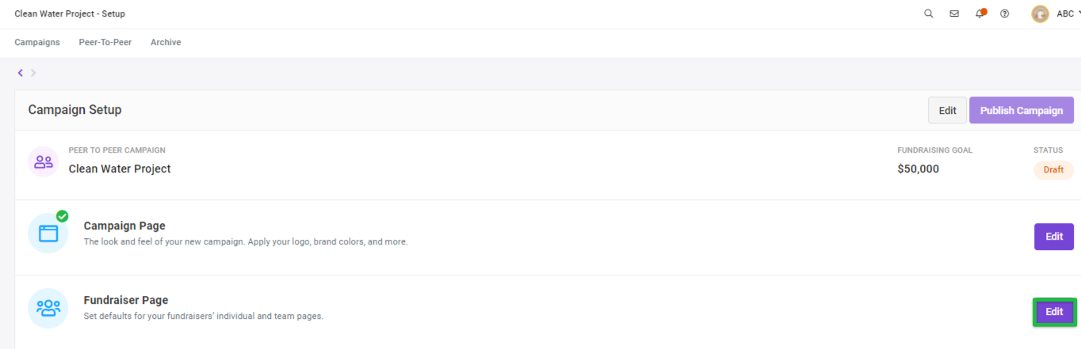Open the Peer-To-Peer tab
Screen dimensions: 1081x349
[x=105, y=42]
